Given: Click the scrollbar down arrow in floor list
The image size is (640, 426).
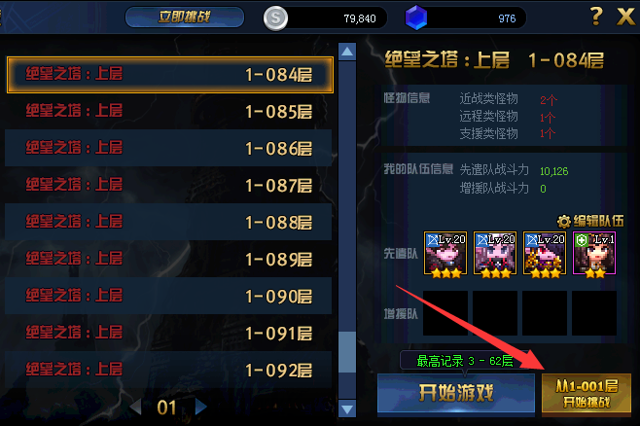Looking at the screenshot, I should (347, 408).
